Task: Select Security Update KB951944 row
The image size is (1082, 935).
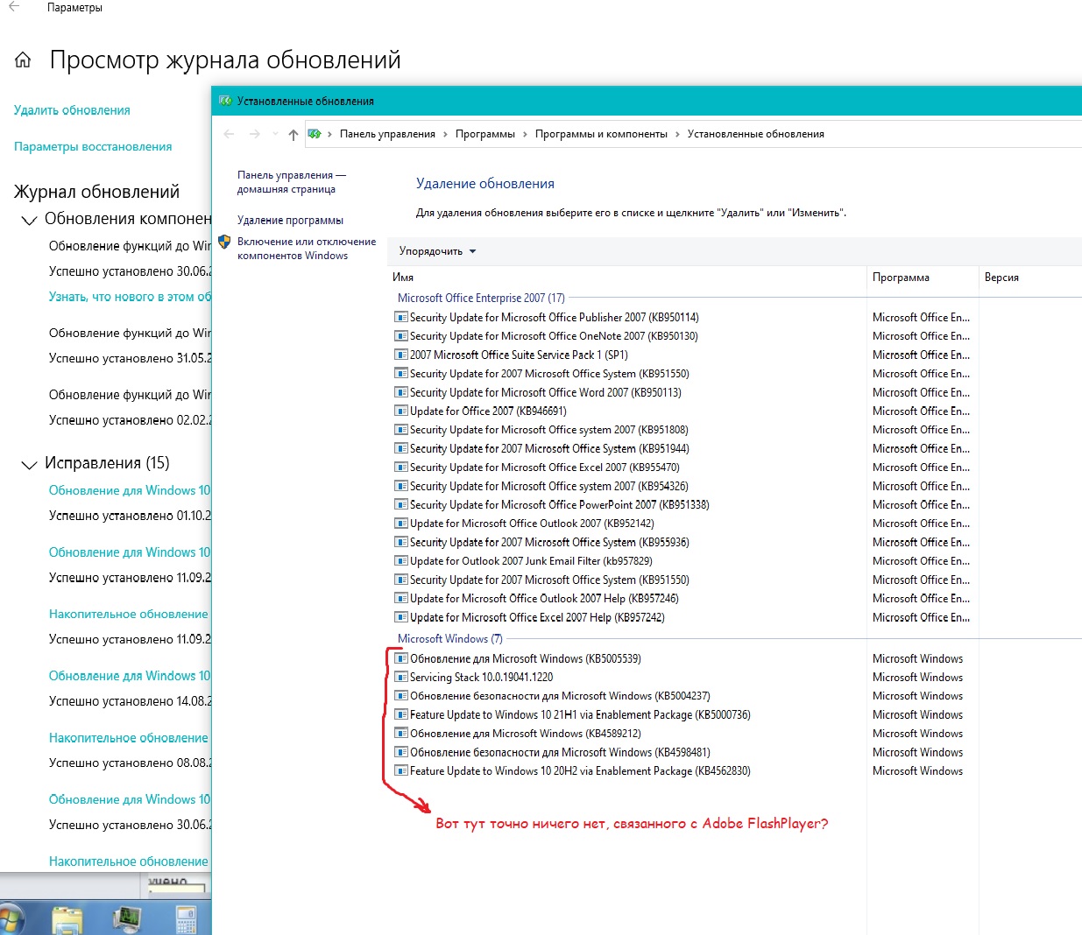Action: click(x=549, y=448)
